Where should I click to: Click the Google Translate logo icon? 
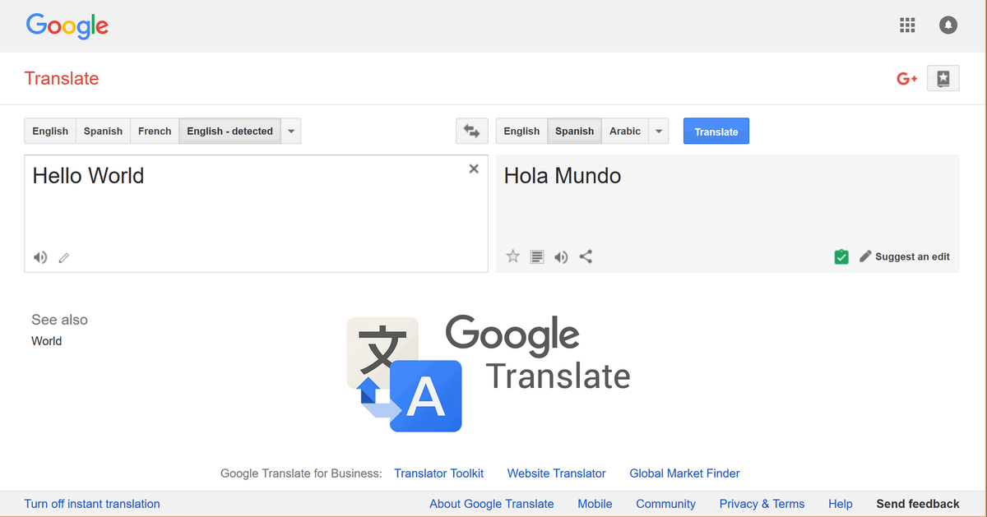[404, 375]
